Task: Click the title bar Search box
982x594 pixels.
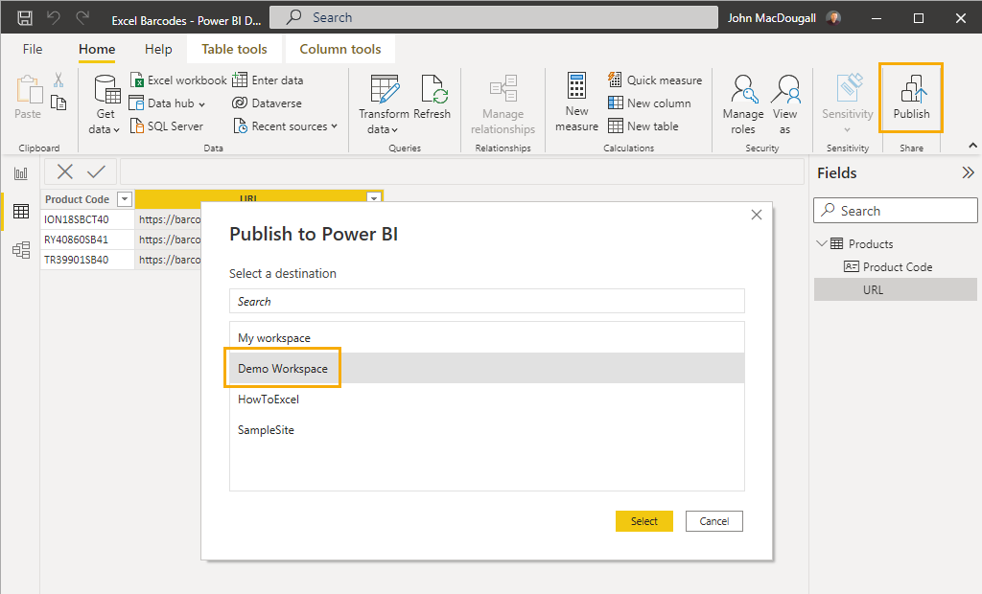Action: coord(494,17)
